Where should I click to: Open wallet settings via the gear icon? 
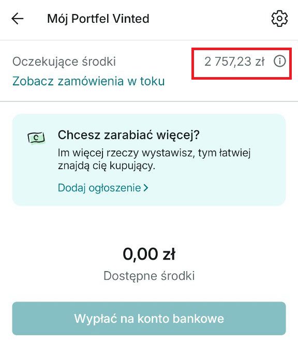coord(279,19)
